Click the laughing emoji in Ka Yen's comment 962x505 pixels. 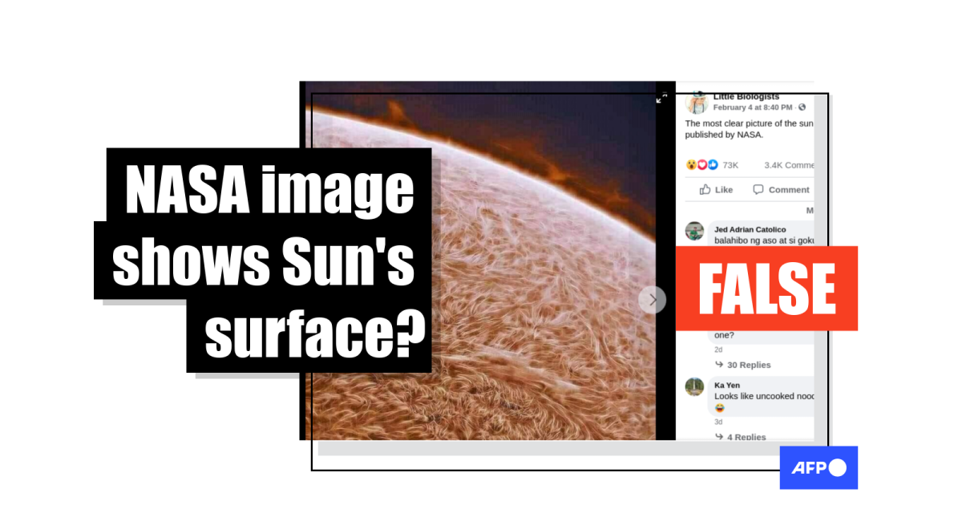pyautogui.click(x=719, y=408)
